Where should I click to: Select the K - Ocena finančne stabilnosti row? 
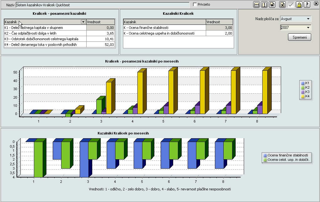click(164, 28)
